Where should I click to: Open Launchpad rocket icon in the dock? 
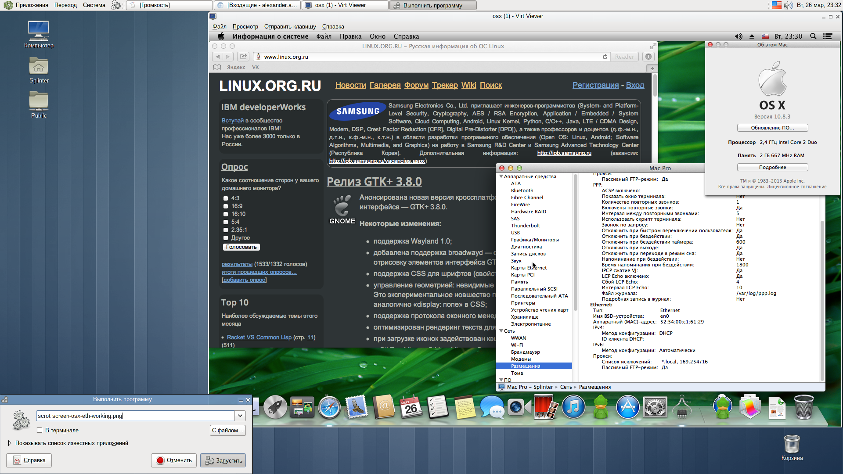pos(275,407)
